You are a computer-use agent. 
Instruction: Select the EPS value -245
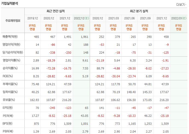pyautogui.click(x=52, y=108)
